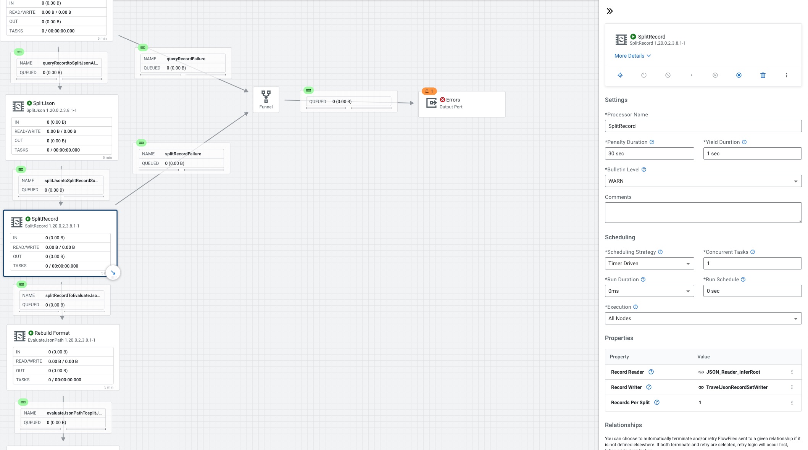Screen dimensions: 808x450
Task: Open the Run Duration dropdown
Action: point(649,291)
